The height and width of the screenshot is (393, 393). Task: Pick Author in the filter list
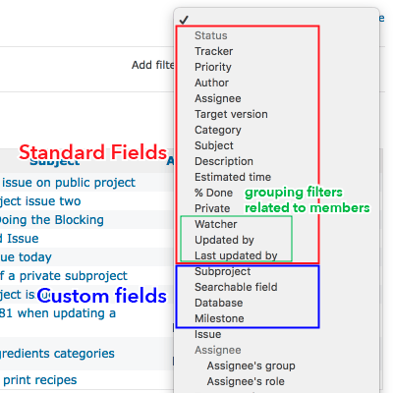[x=211, y=83]
